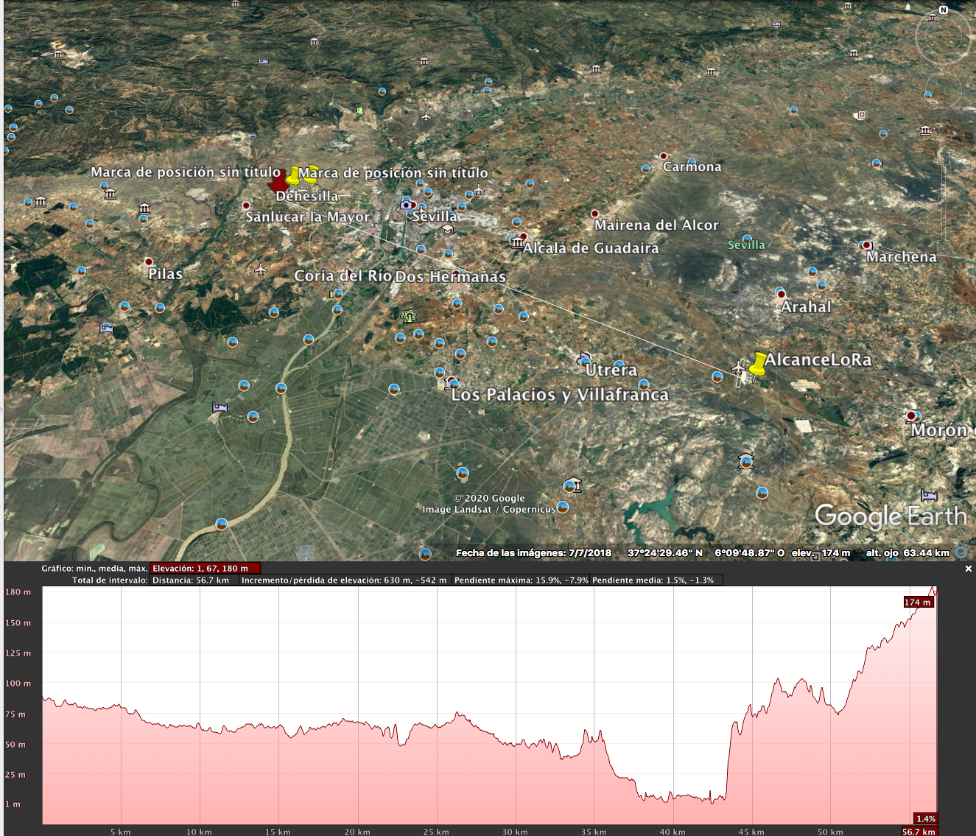Image resolution: width=976 pixels, height=836 pixels.
Task: Click the airport icon right of Pilas
Action: (260, 270)
